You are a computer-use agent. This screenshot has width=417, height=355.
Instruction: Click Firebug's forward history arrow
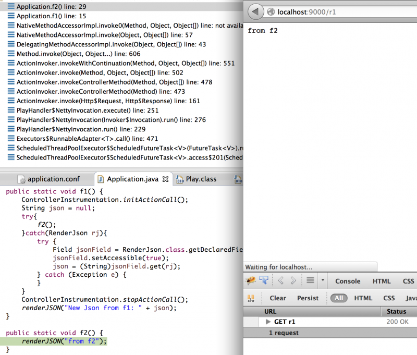coord(293,281)
